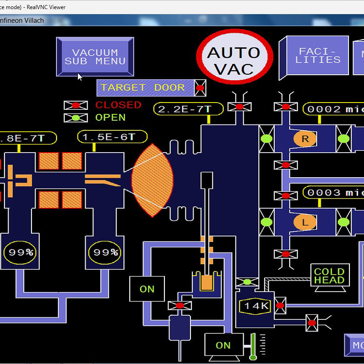The width and height of the screenshot is (364, 364).
Task: Select the 0002 mic pressure readout
Action: (333, 108)
